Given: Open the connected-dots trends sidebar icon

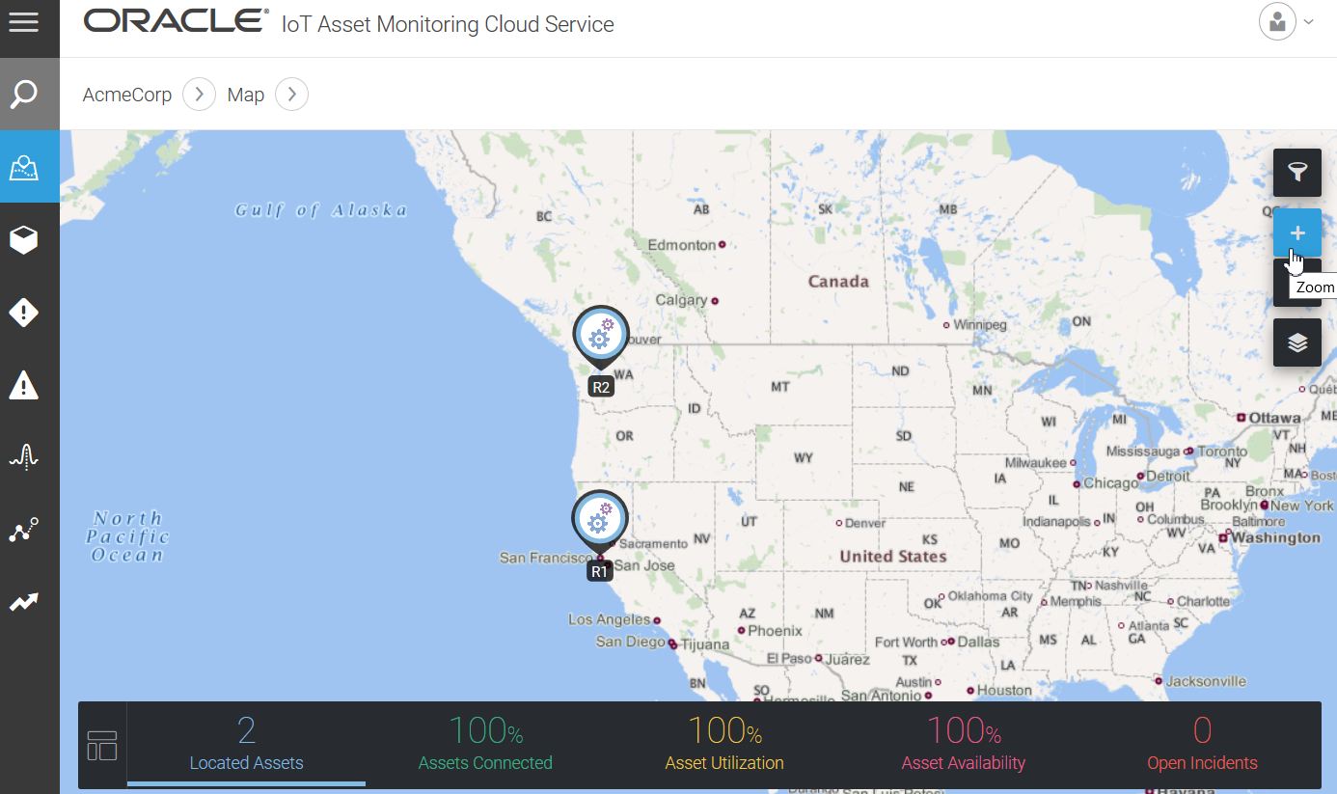Looking at the screenshot, I should [24, 530].
